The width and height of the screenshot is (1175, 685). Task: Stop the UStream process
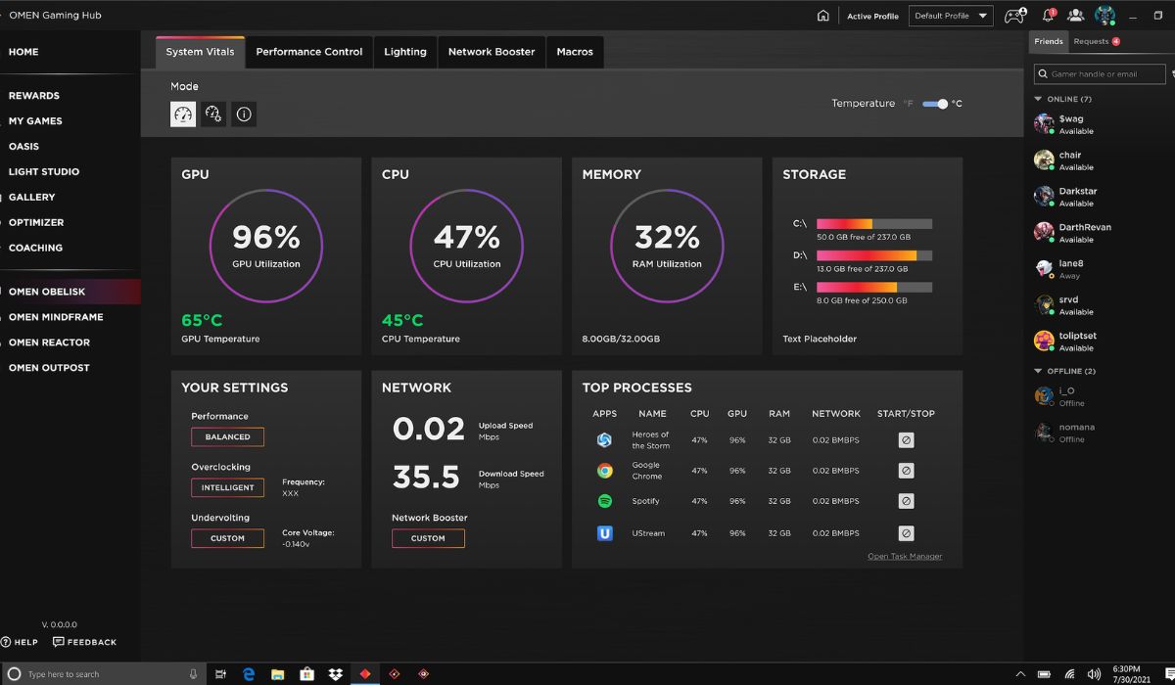point(906,533)
